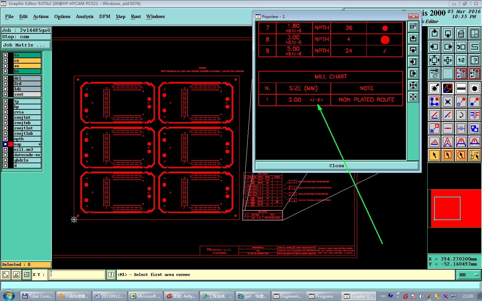
Task: Click the zoom in arrows icon in main toolbar
Action: tap(434, 60)
